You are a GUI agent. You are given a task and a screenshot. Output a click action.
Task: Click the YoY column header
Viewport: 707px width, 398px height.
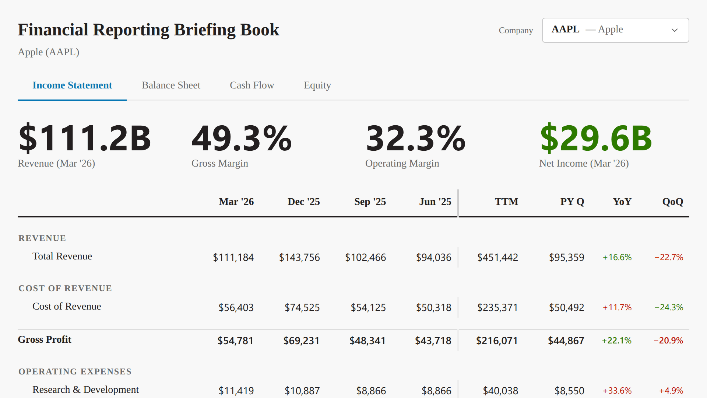point(622,202)
